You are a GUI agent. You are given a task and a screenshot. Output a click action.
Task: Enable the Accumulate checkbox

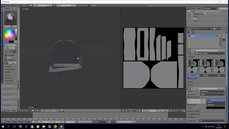[6, 55]
